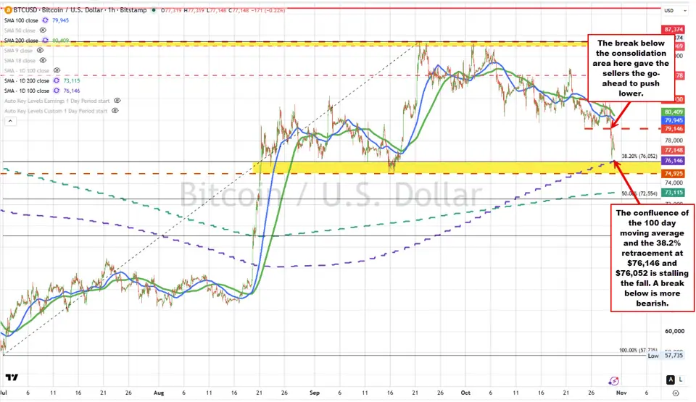
Task: Click the green 80,409 price label
Action: coord(674,112)
